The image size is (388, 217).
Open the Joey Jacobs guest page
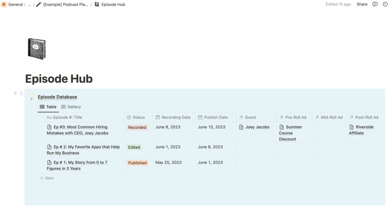[257, 127]
